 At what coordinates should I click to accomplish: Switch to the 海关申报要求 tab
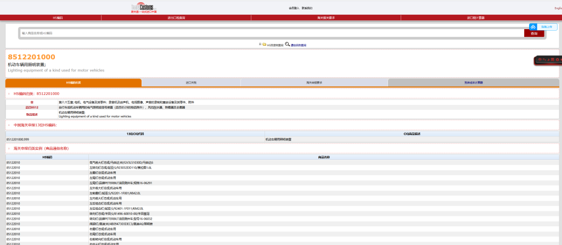pos(314,82)
